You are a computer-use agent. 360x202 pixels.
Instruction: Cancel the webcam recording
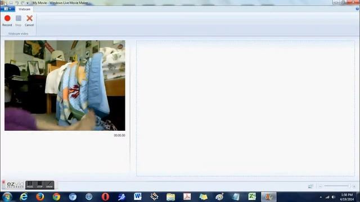pos(29,21)
